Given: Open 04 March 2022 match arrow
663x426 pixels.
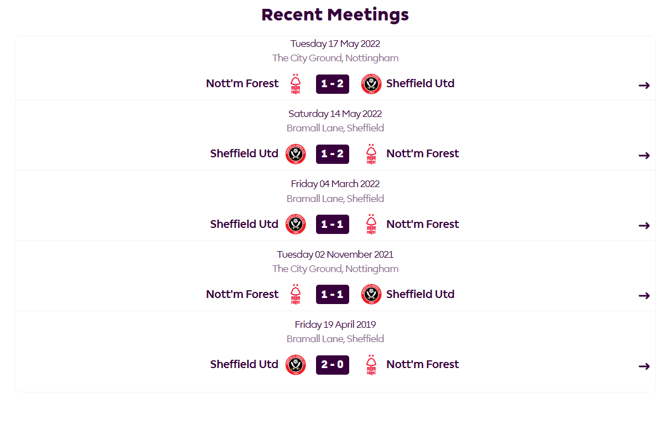Looking at the screenshot, I should (644, 226).
